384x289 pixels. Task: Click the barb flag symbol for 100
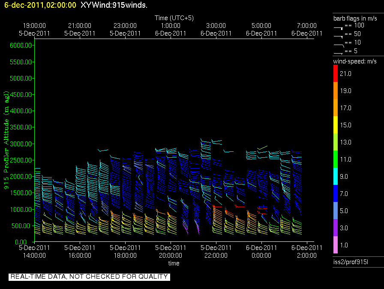pos(338,28)
